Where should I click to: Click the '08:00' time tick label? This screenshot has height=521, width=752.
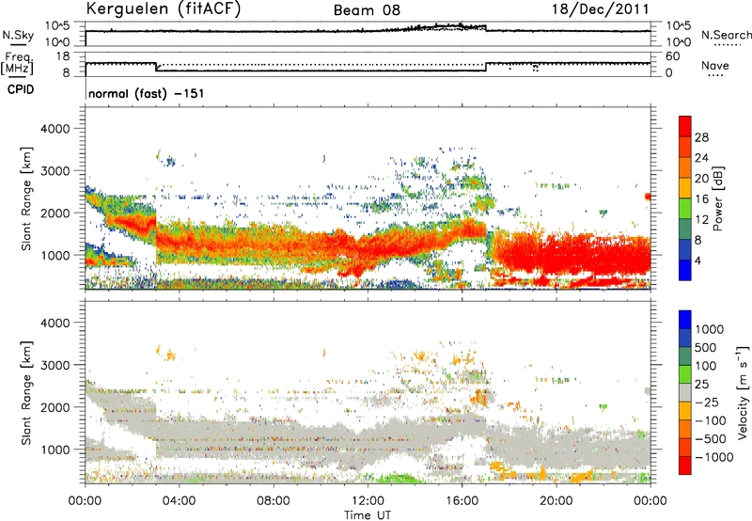point(274,501)
